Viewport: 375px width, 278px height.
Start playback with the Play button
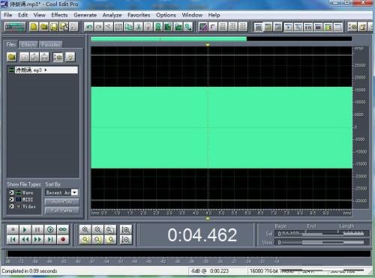click(x=25, y=229)
